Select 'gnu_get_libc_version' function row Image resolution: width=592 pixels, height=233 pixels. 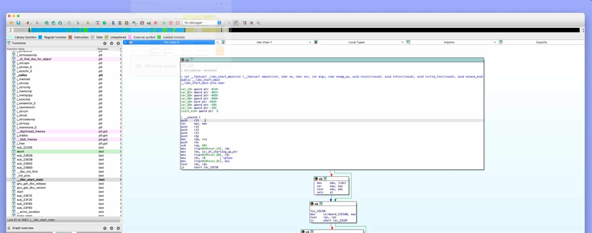pos(64,188)
